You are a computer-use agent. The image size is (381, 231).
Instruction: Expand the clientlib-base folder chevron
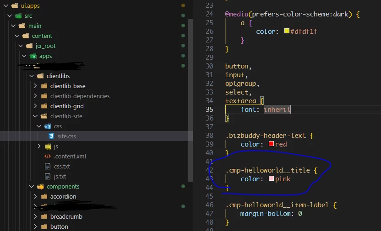click(35, 86)
